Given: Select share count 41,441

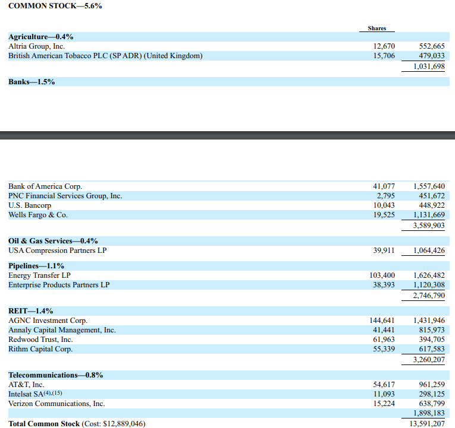Looking at the screenshot, I should pyautogui.click(x=384, y=331).
